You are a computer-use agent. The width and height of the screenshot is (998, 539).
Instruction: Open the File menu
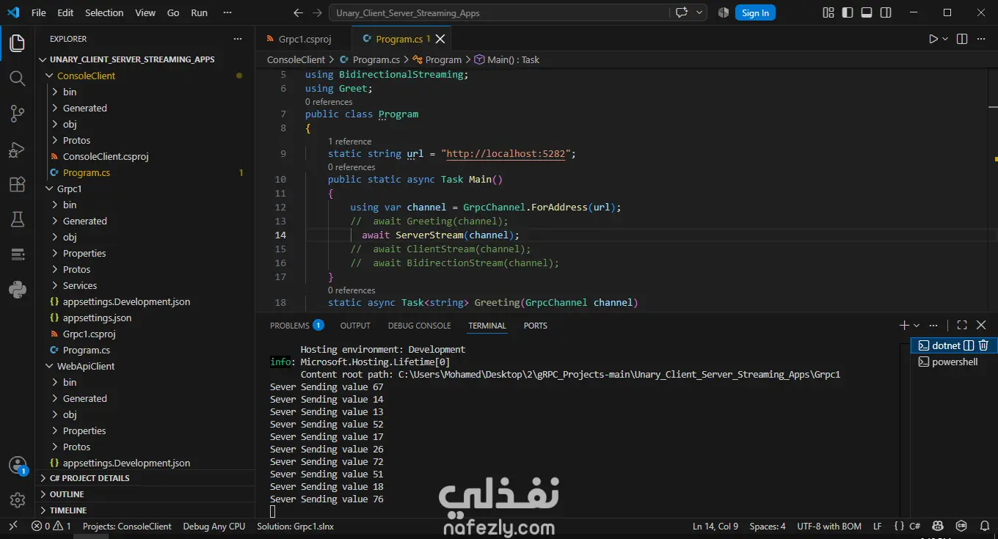(39, 12)
